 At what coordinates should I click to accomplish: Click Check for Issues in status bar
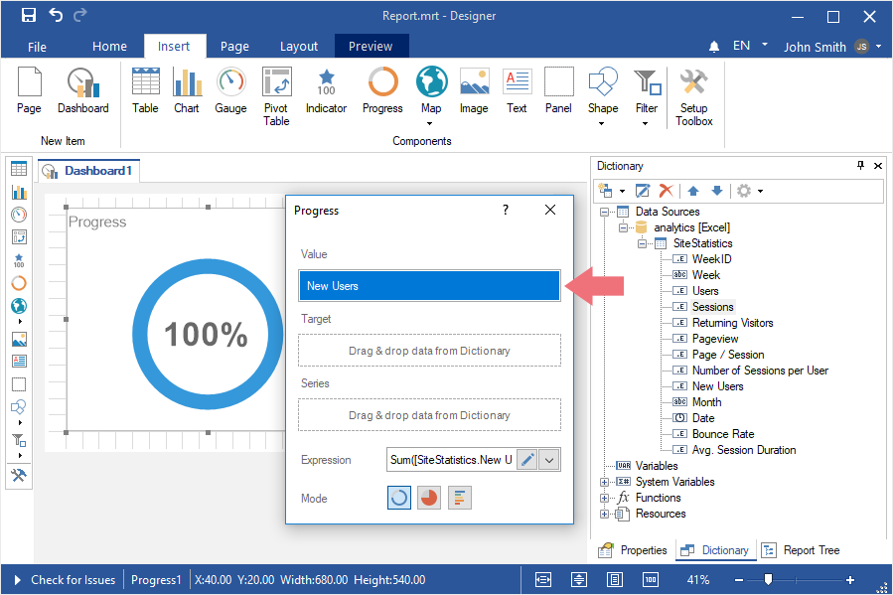pyautogui.click(x=73, y=580)
